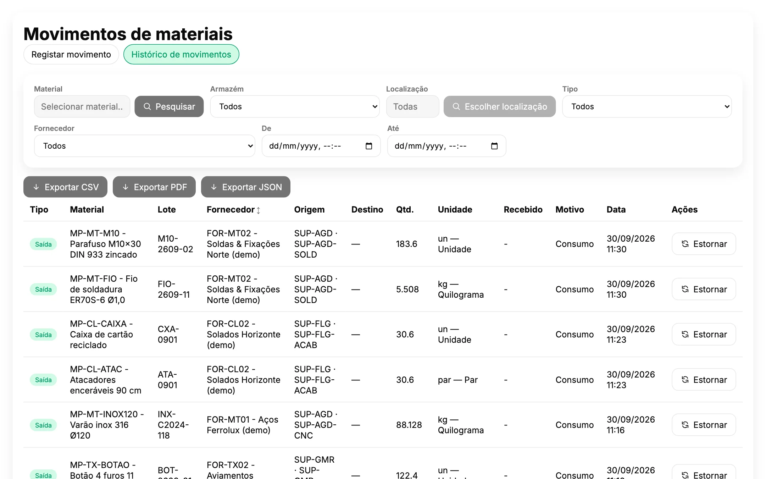The width and height of the screenshot is (766, 479).
Task: Export movements as CSV
Action: [x=65, y=187]
